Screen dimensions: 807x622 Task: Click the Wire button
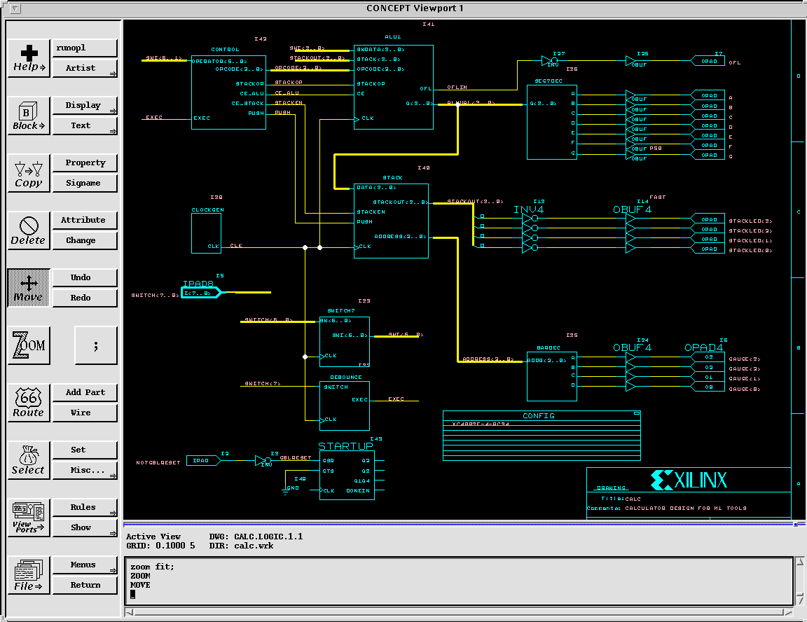(84, 413)
